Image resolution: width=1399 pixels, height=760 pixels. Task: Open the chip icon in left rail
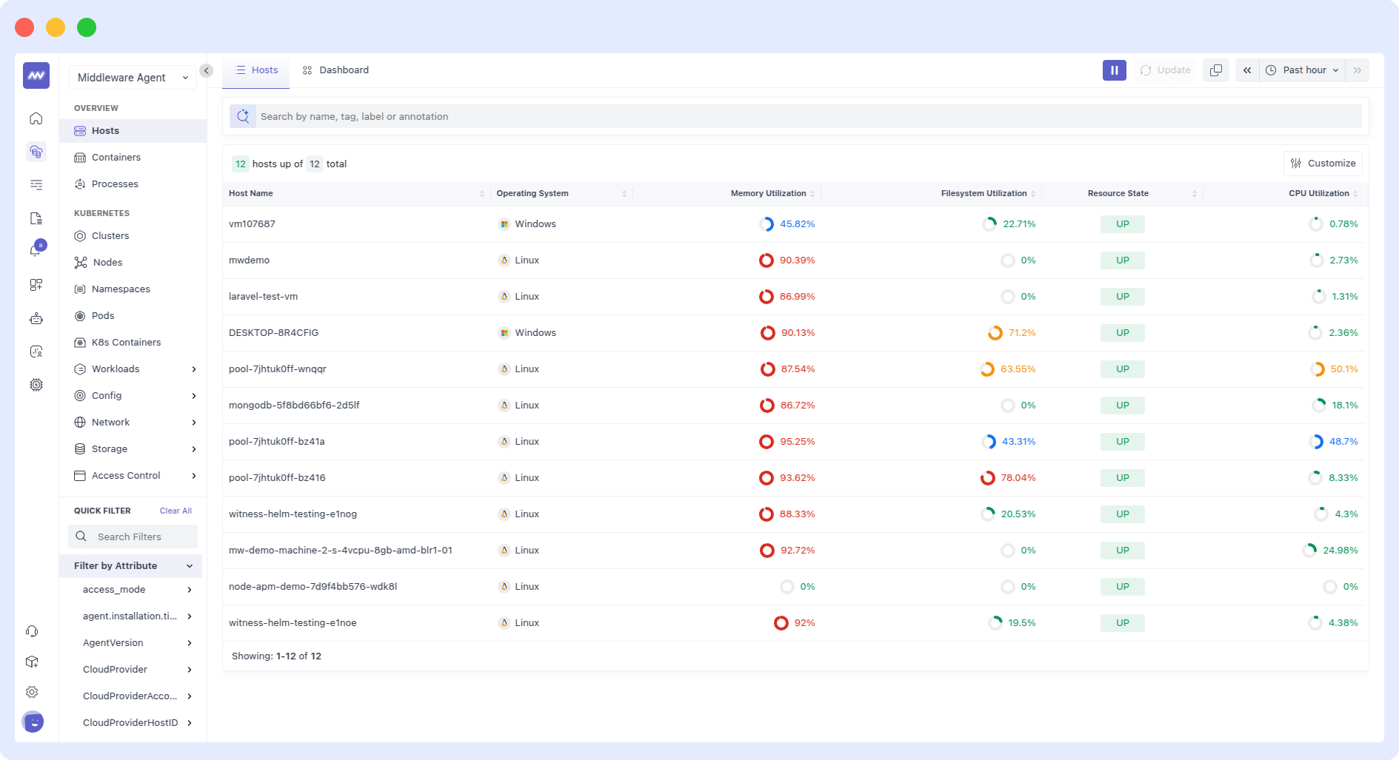coord(36,385)
